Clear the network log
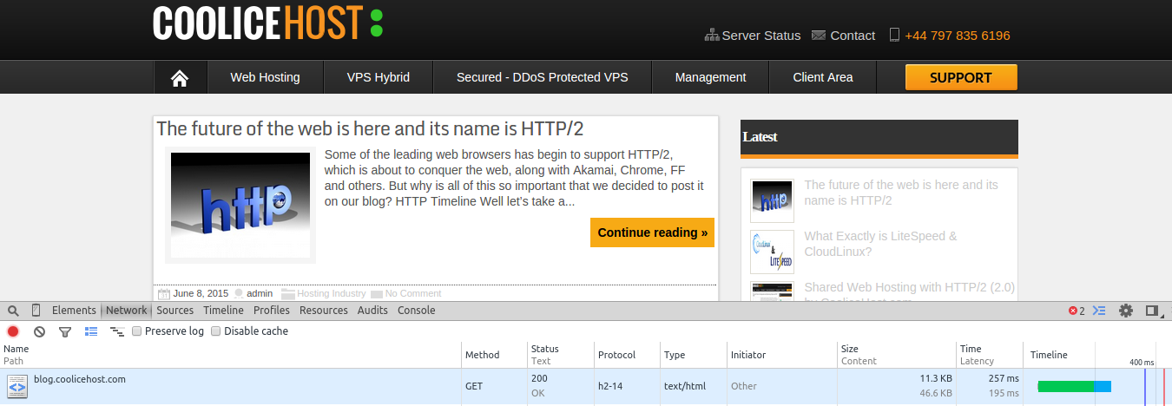The height and width of the screenshot is (406, 1172). coord(39,331)
